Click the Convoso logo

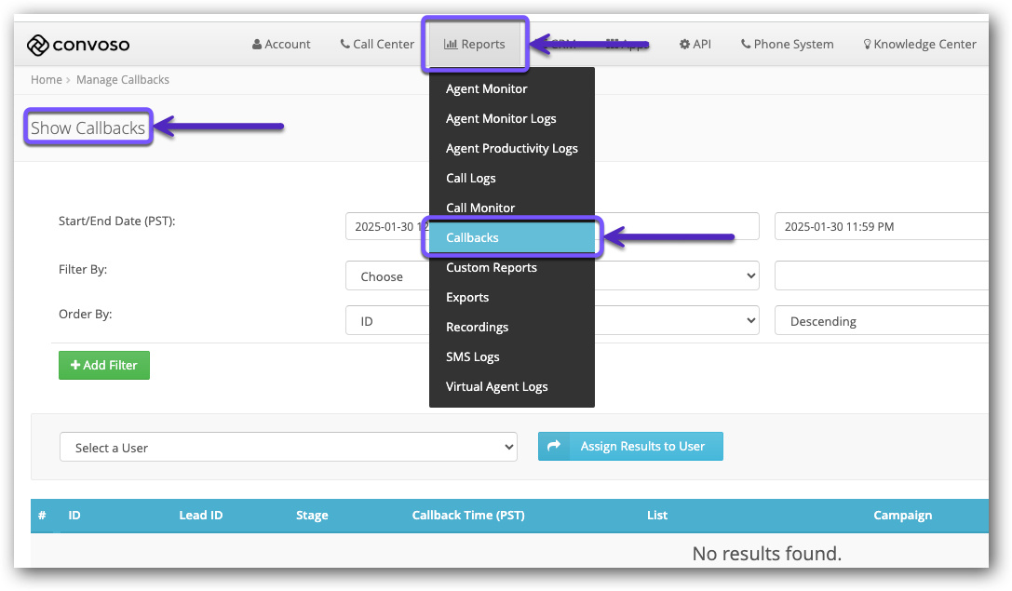pos(78,45)
